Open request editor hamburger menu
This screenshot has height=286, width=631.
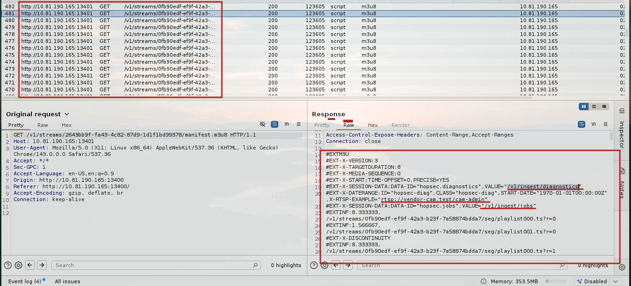(x=299, y=125)
